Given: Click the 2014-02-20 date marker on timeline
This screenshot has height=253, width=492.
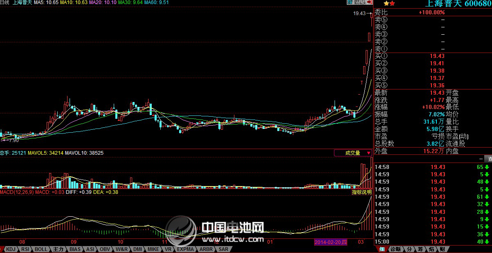Looking at the screenshot, I should pyautogui.click(x=330, y=242).
